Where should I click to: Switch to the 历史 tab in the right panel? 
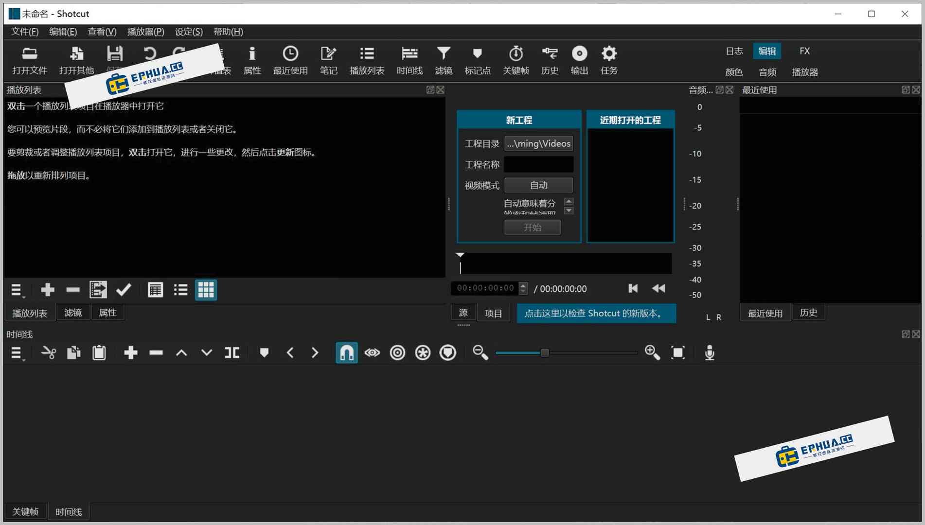(808, 313)
